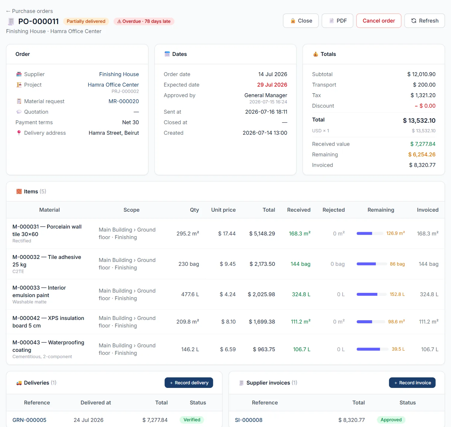451x427 pixels.
Task: Click the purchase order document icon beside PO-000011
Action: click(11, 21)
